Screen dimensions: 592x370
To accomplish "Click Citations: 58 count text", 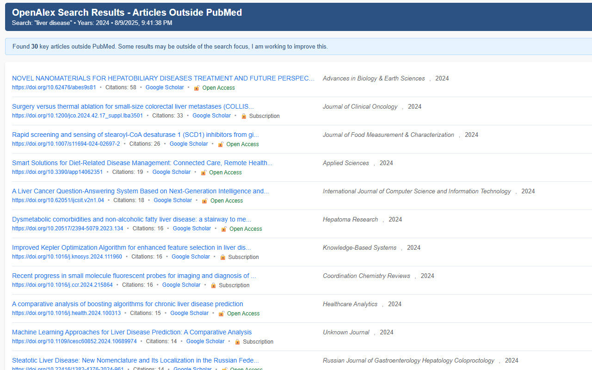I will (121, 87).
